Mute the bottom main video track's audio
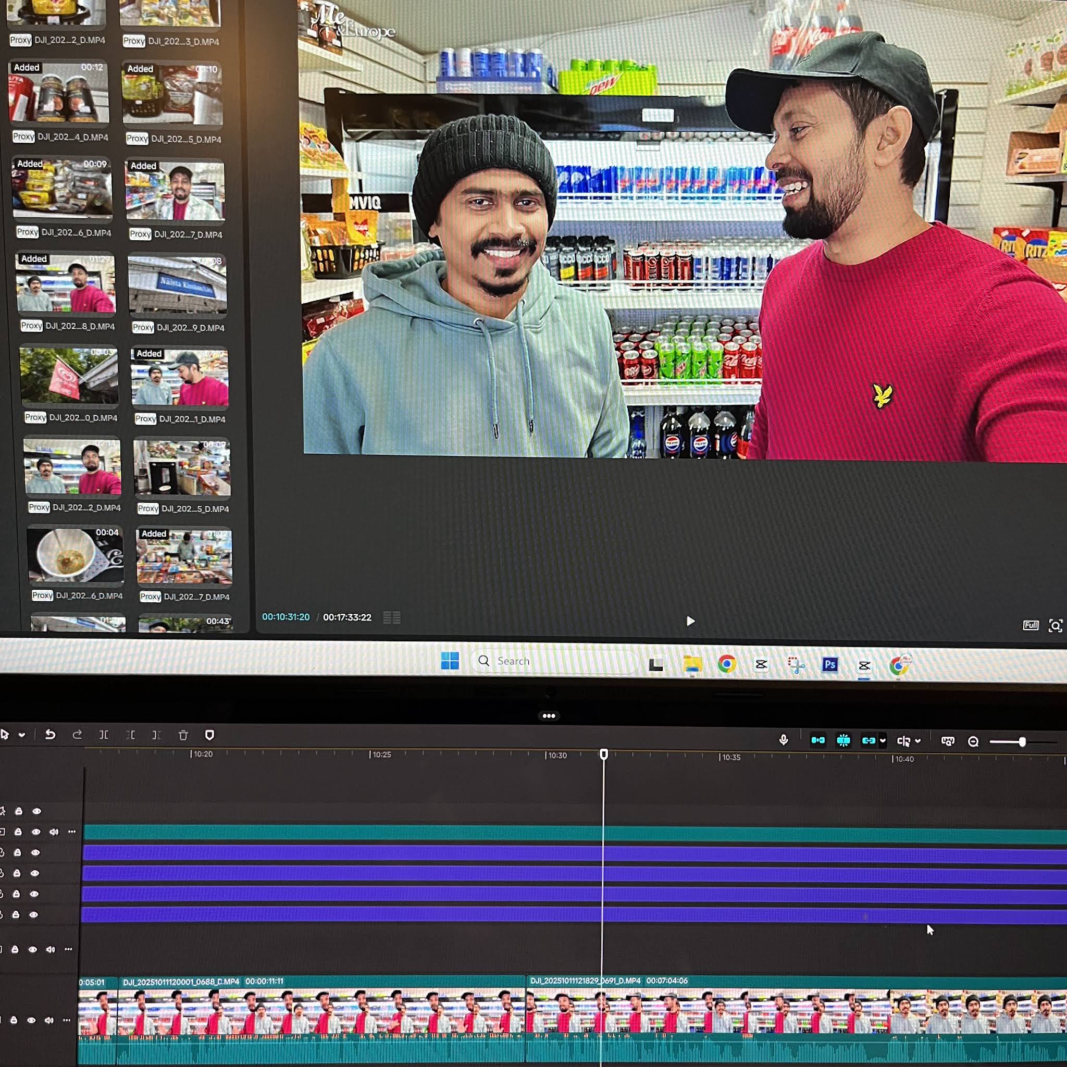 coord(49,1020)
